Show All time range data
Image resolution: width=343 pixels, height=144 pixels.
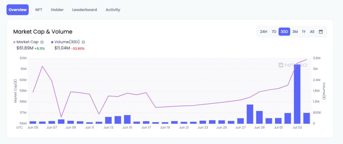coord(312,32)
